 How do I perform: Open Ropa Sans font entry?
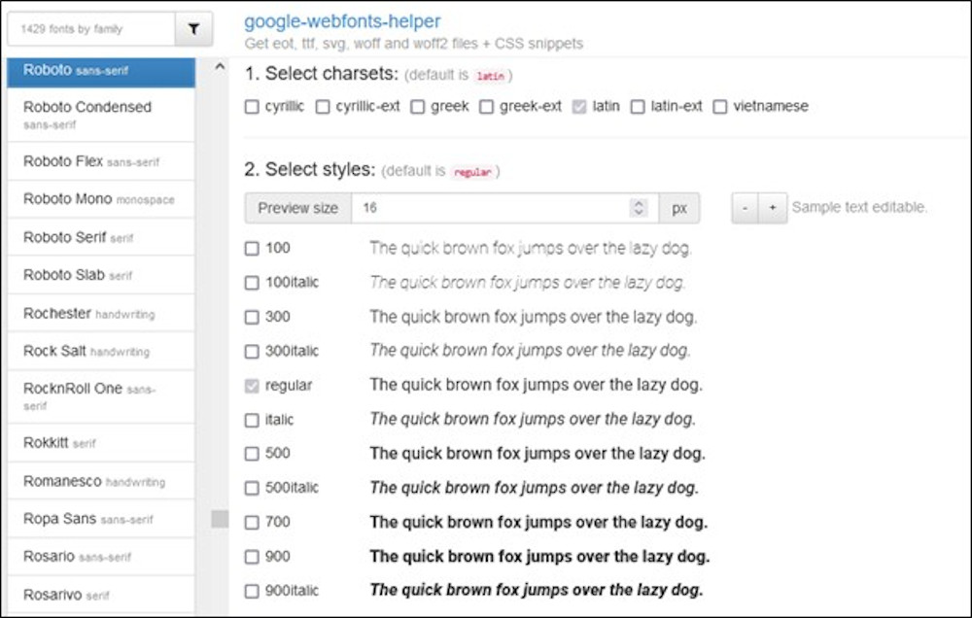101,519
